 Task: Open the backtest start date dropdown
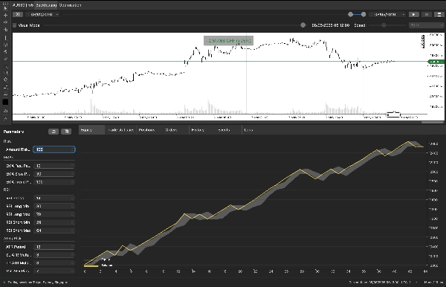pyautogui.click(x=42, y=14)
